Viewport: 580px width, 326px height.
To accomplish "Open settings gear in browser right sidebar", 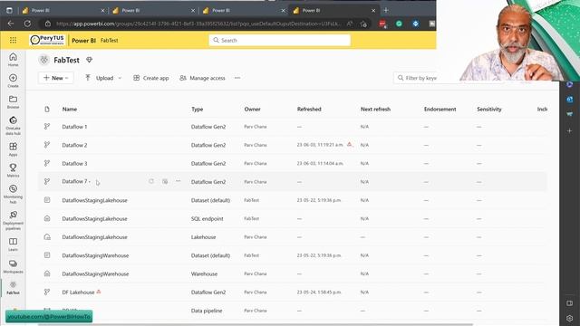I will coord(570,318).
